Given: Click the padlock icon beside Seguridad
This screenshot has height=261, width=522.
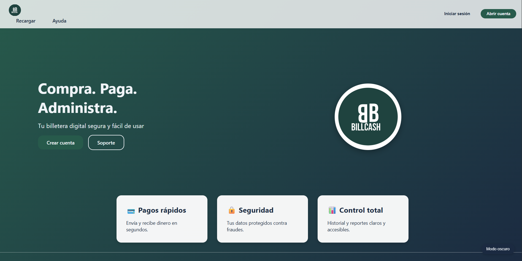Looking at the screenshot, I should 232,210.
